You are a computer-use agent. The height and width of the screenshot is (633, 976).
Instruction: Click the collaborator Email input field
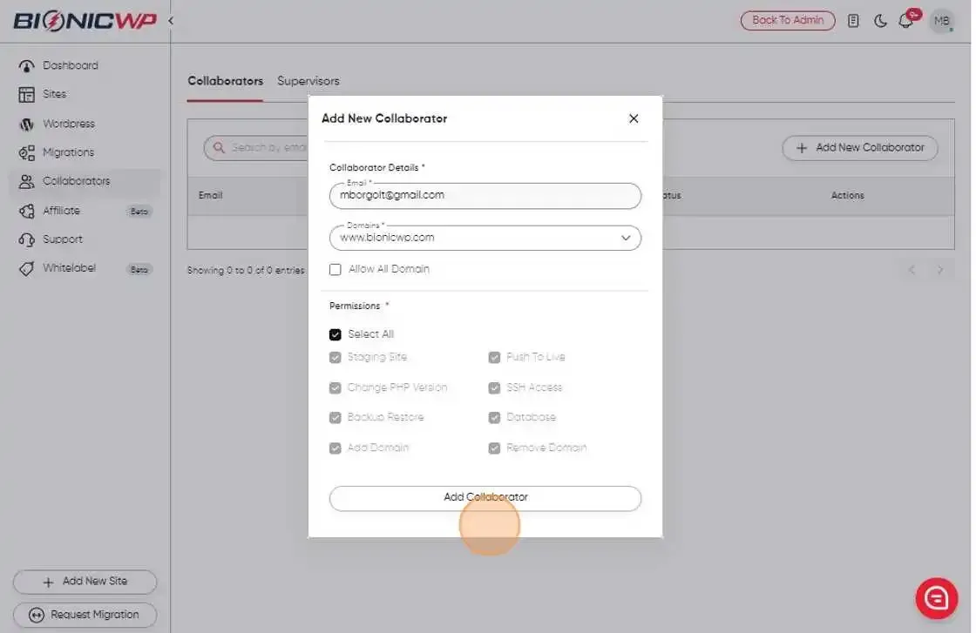pos(485,196)
